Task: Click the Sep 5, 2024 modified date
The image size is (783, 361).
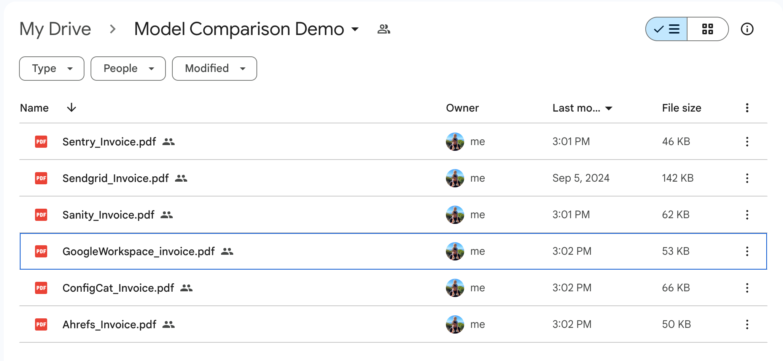Action: (581, 178)
